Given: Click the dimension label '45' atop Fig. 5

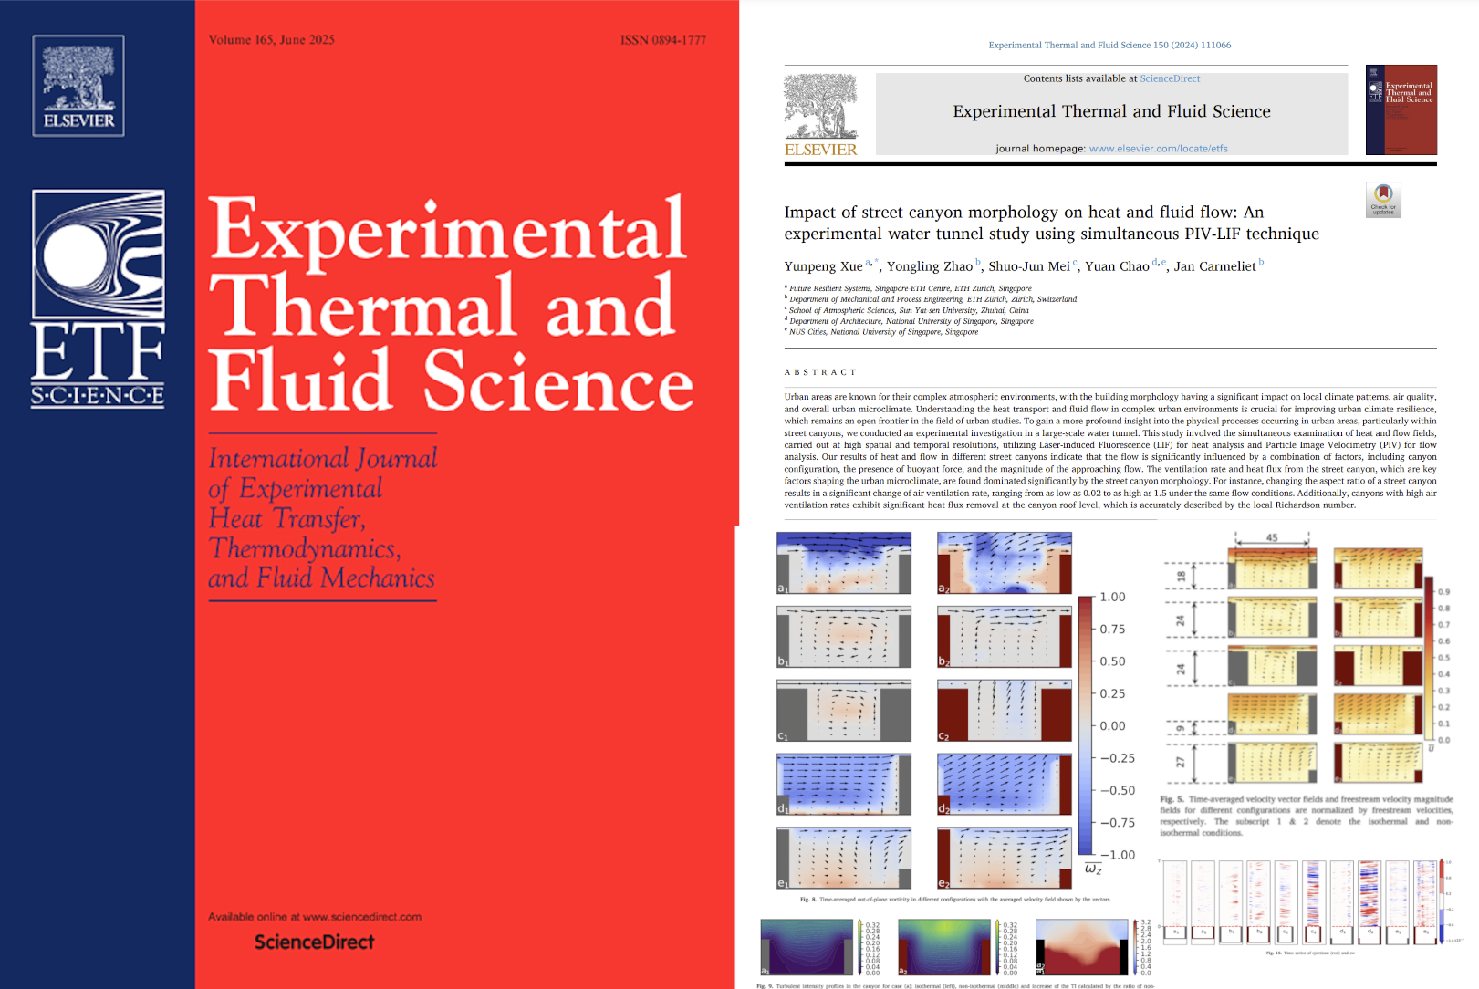Looking at the screenshot, I should pyautogui.click(x=1272, y=537).
